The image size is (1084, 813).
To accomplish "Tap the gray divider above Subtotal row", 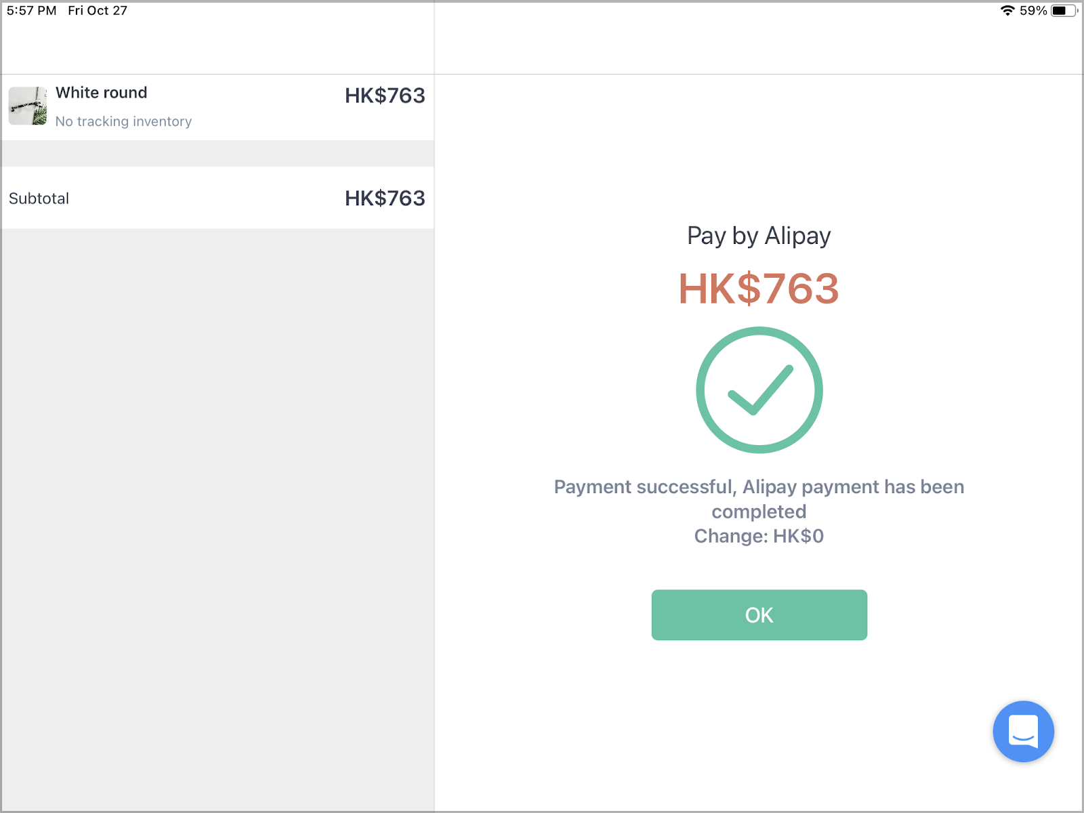I will [x=217, y=153].
